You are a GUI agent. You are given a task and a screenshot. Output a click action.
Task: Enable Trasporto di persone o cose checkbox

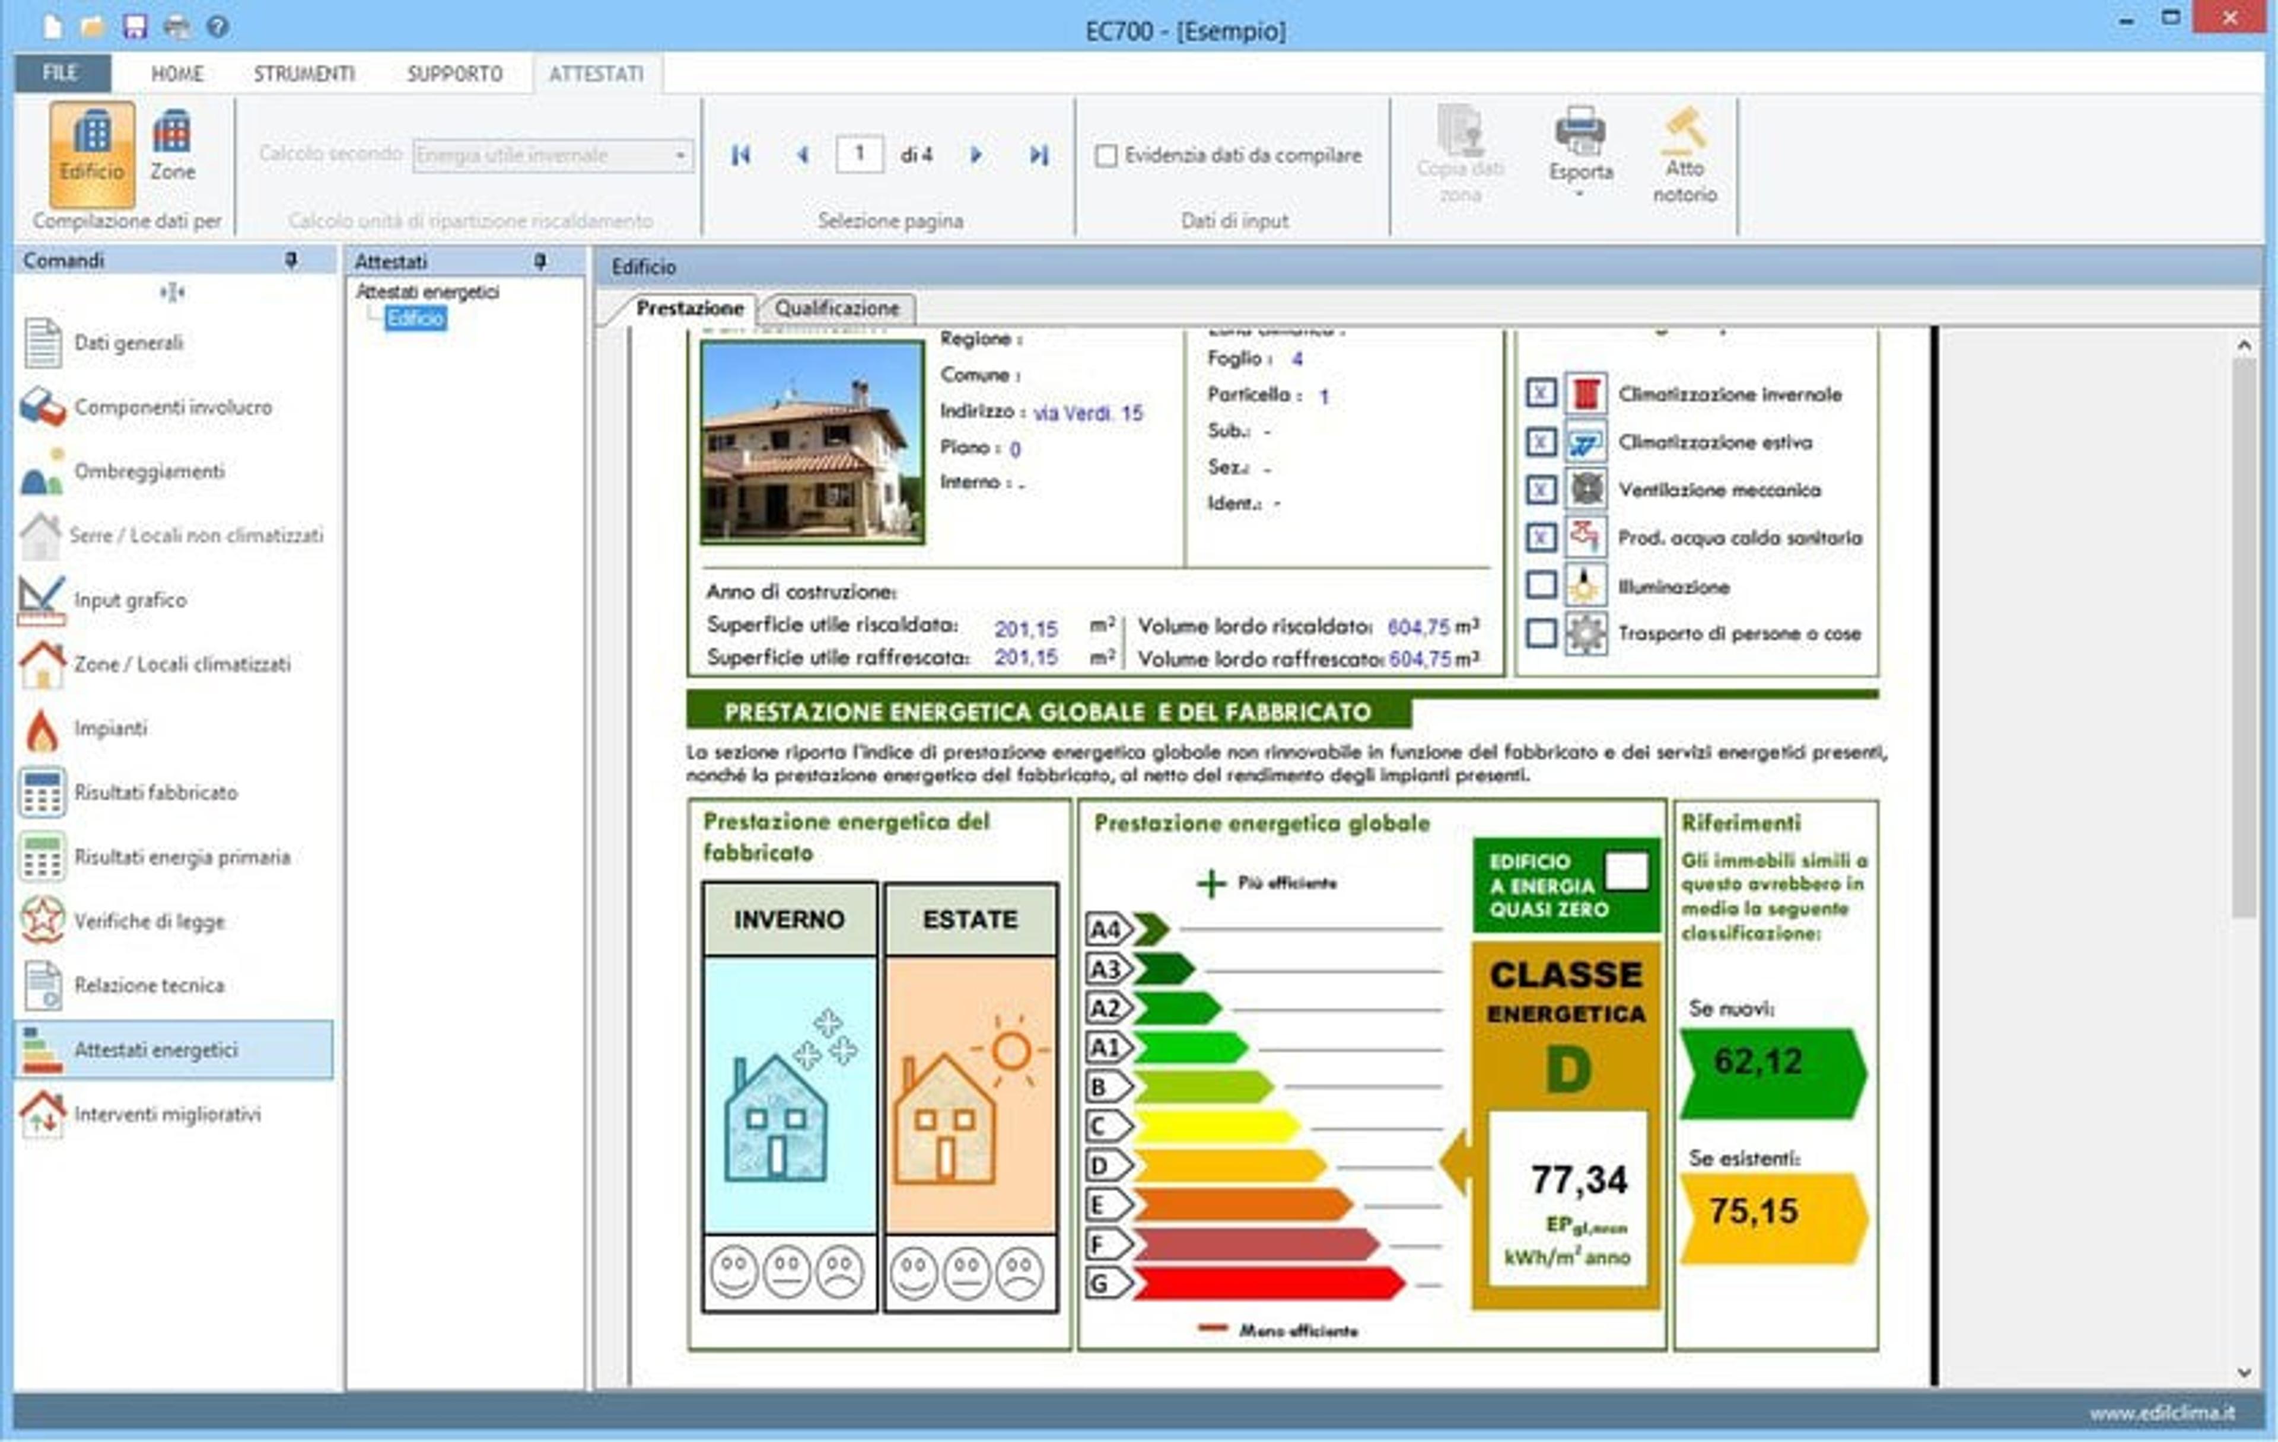[1541, 633]
